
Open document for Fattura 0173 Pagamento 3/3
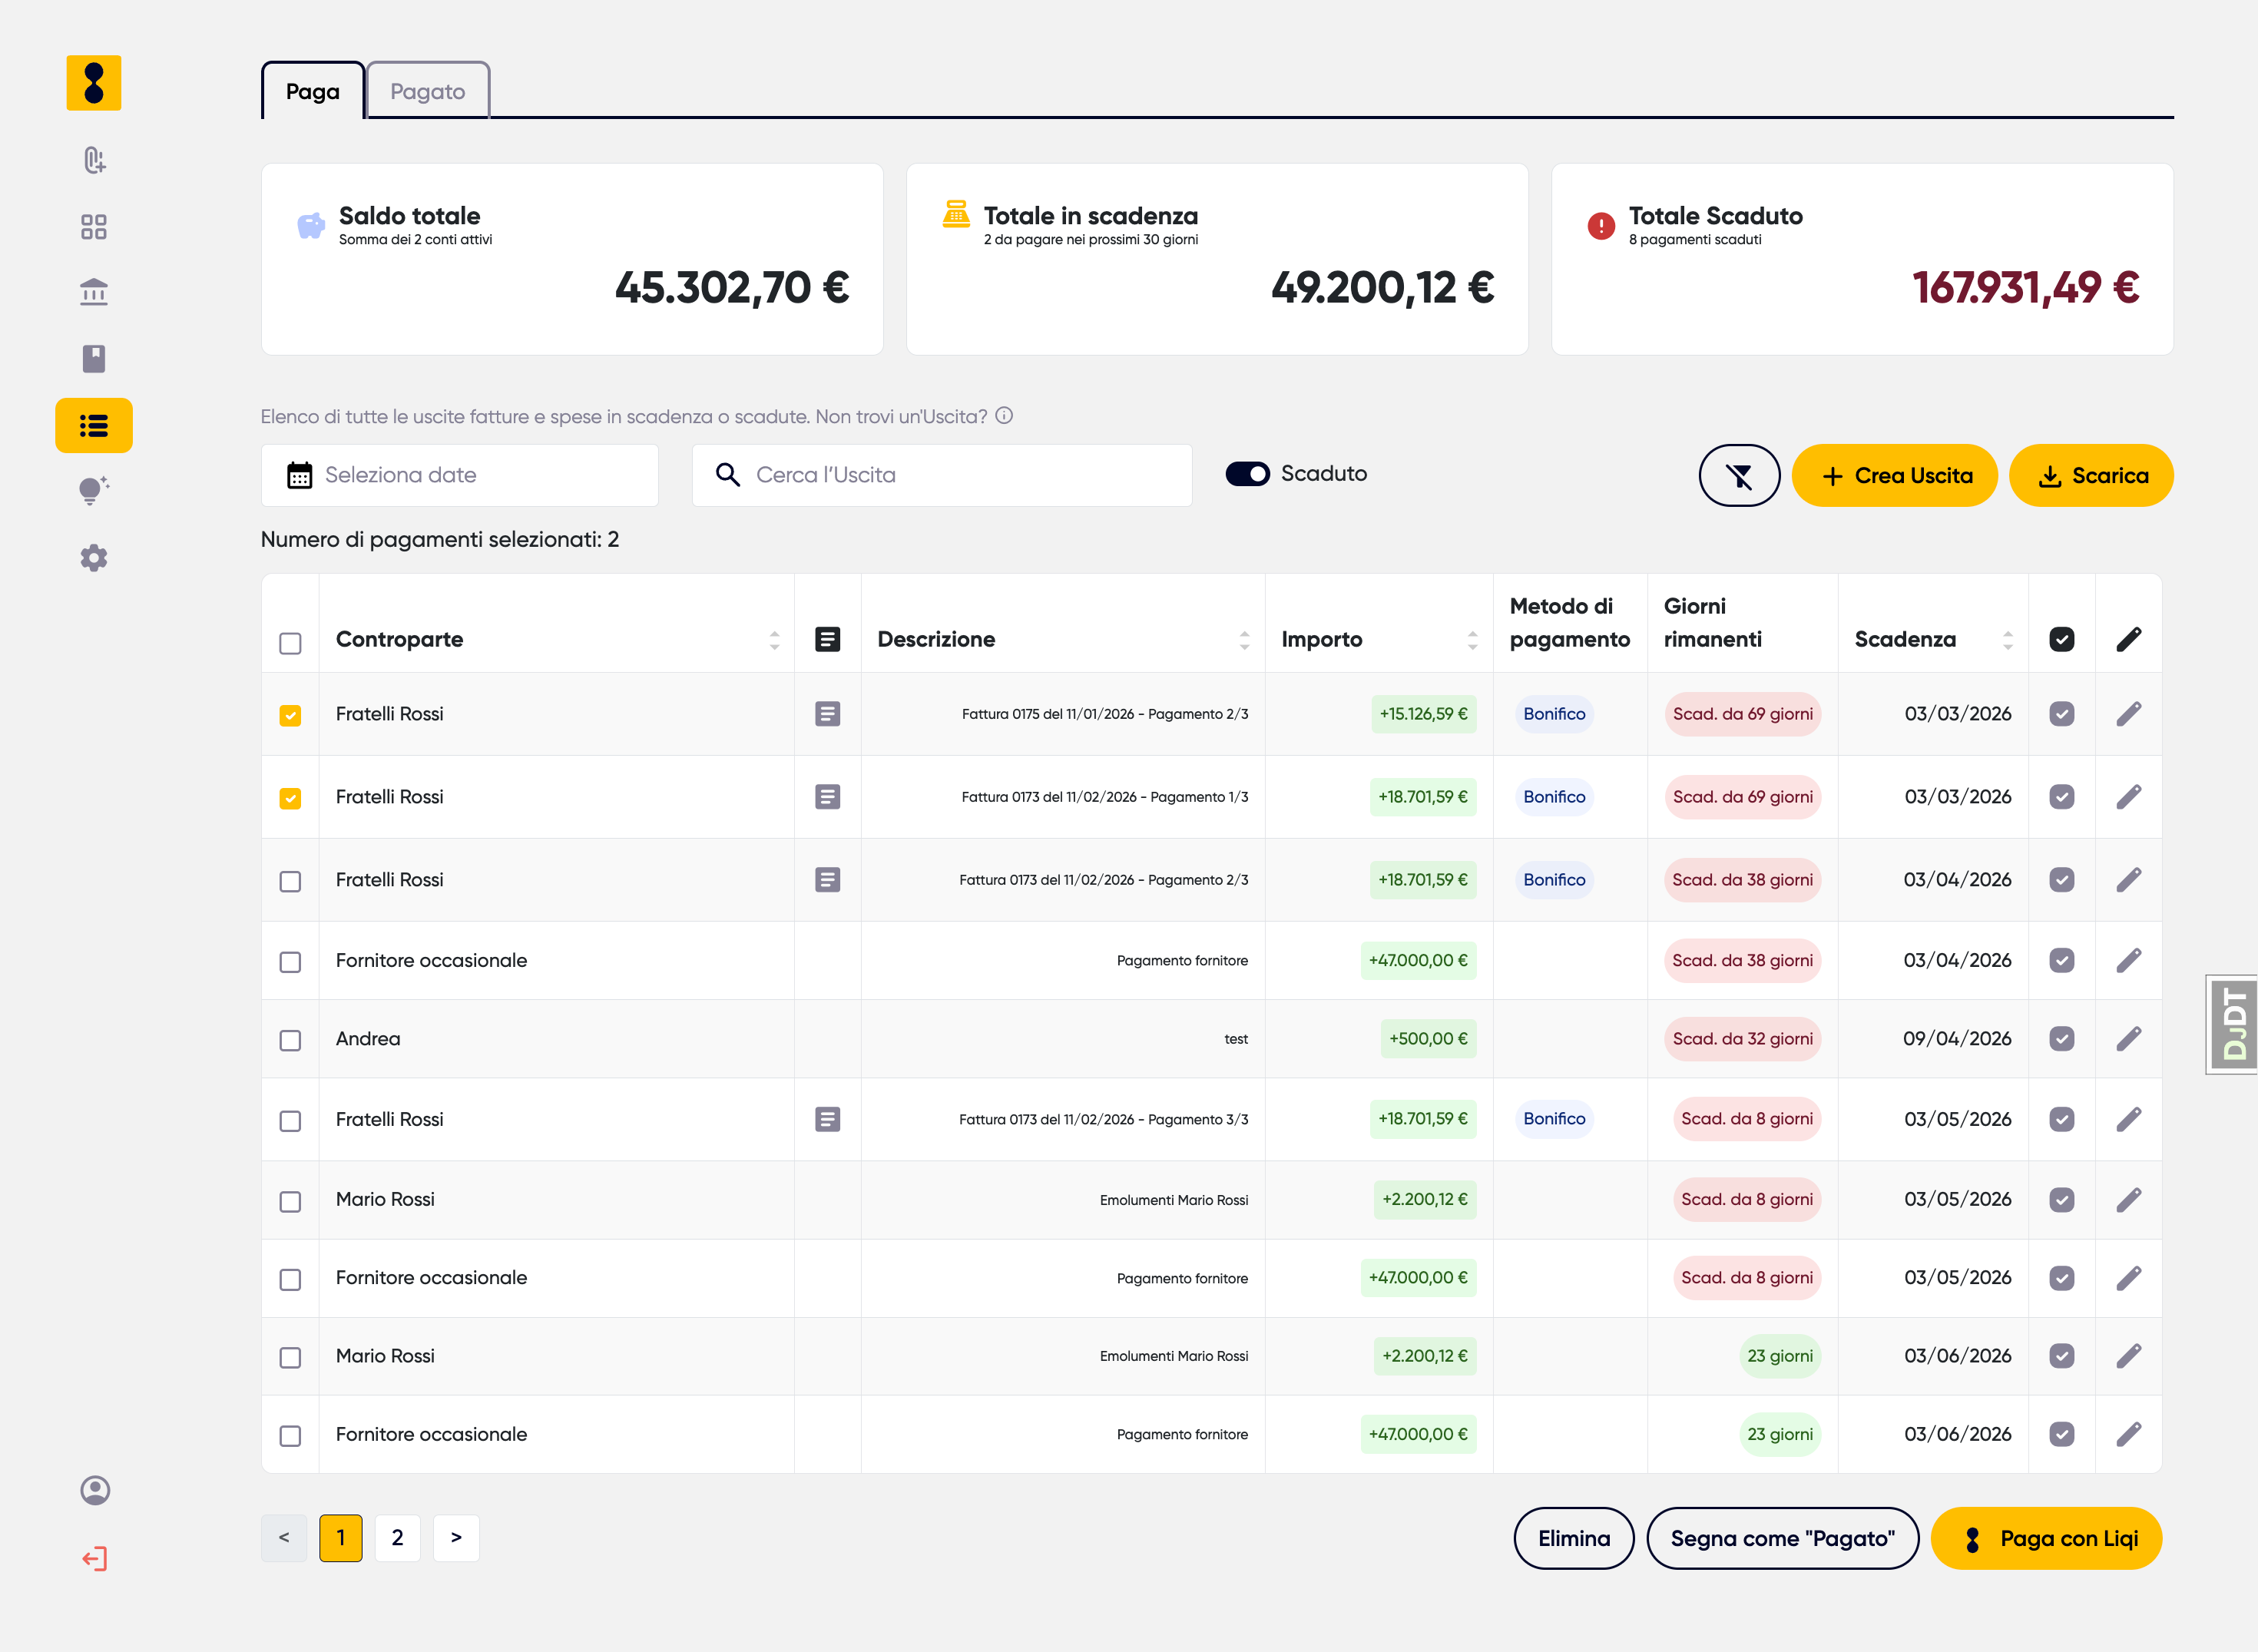828,1119
